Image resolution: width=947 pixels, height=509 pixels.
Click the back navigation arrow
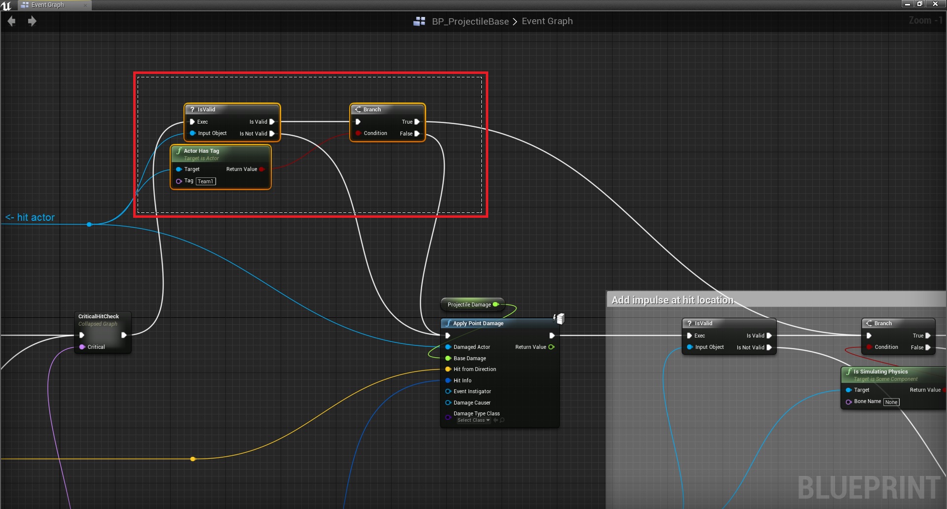click(11, 21)
